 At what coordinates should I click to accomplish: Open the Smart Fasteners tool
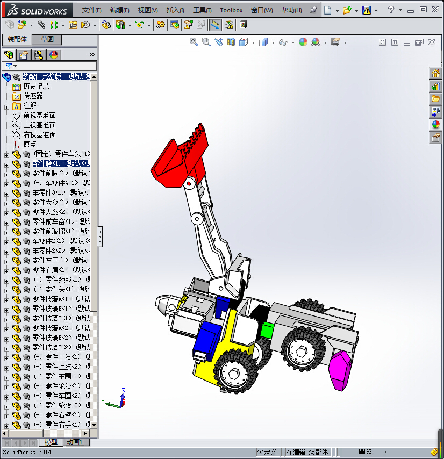click(x=73, y=25)
